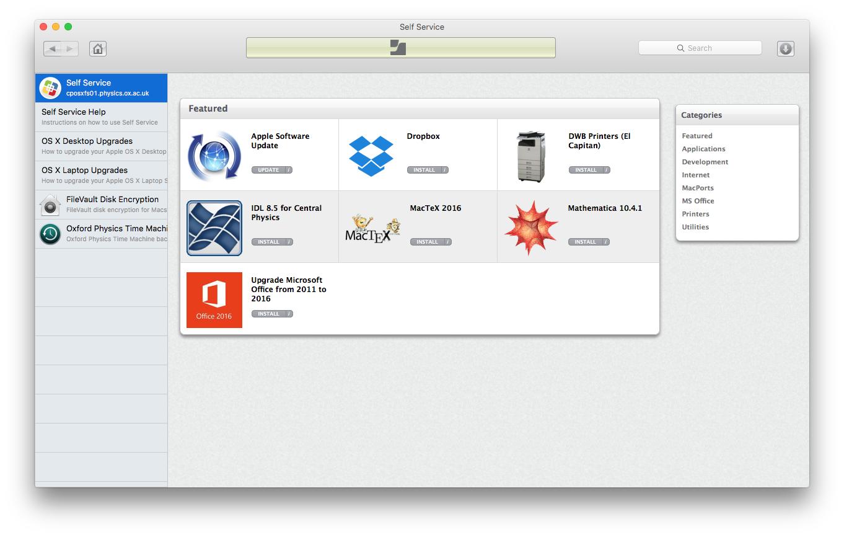844x537 pixels.
Task: Click the Office 2016 orange icon
Action: click(214, 300)
